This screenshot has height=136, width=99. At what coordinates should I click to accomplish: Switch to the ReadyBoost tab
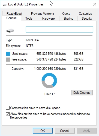pyautogui.click(x=14, y=14)
